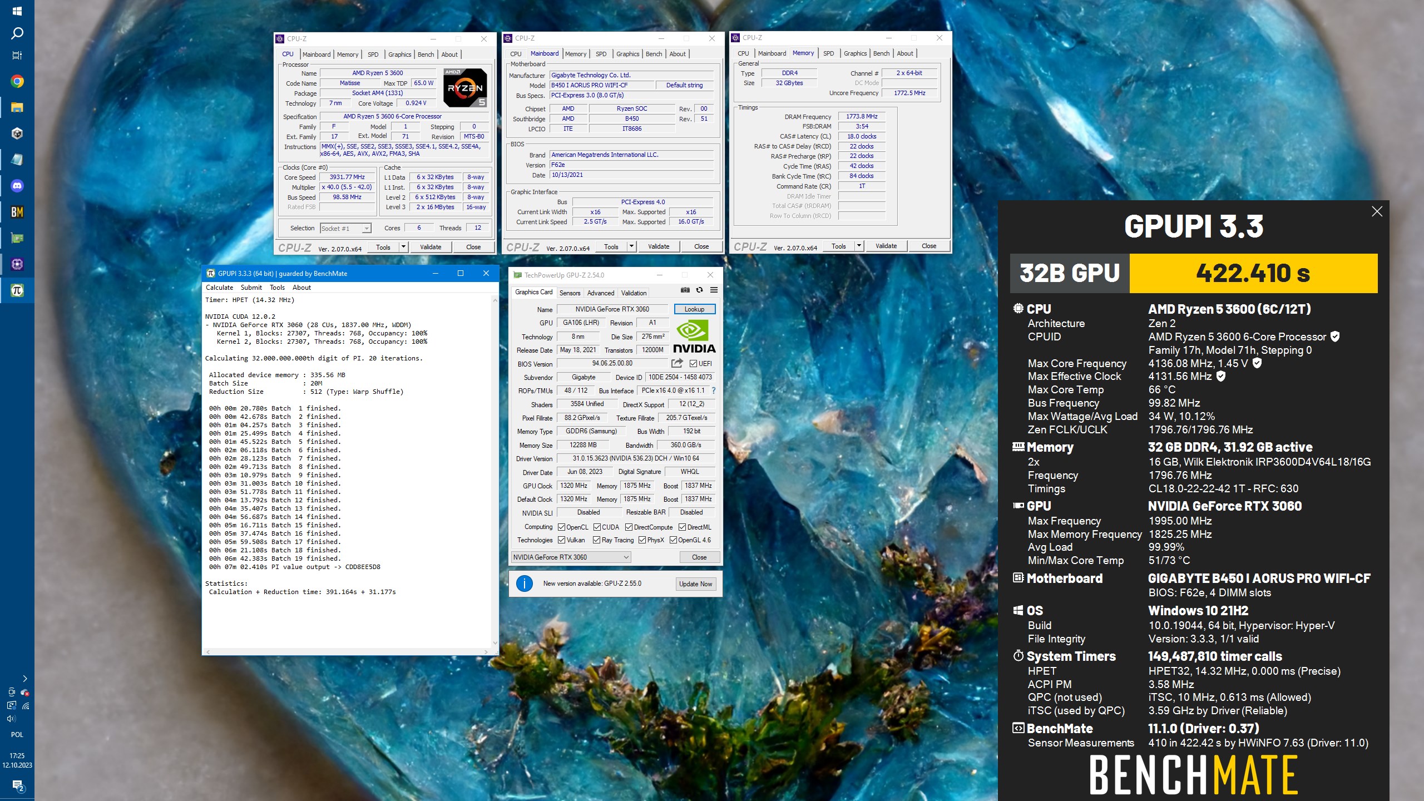
Task: Open BenchMate from the taskbar BM icon
Action: (17, 212)
